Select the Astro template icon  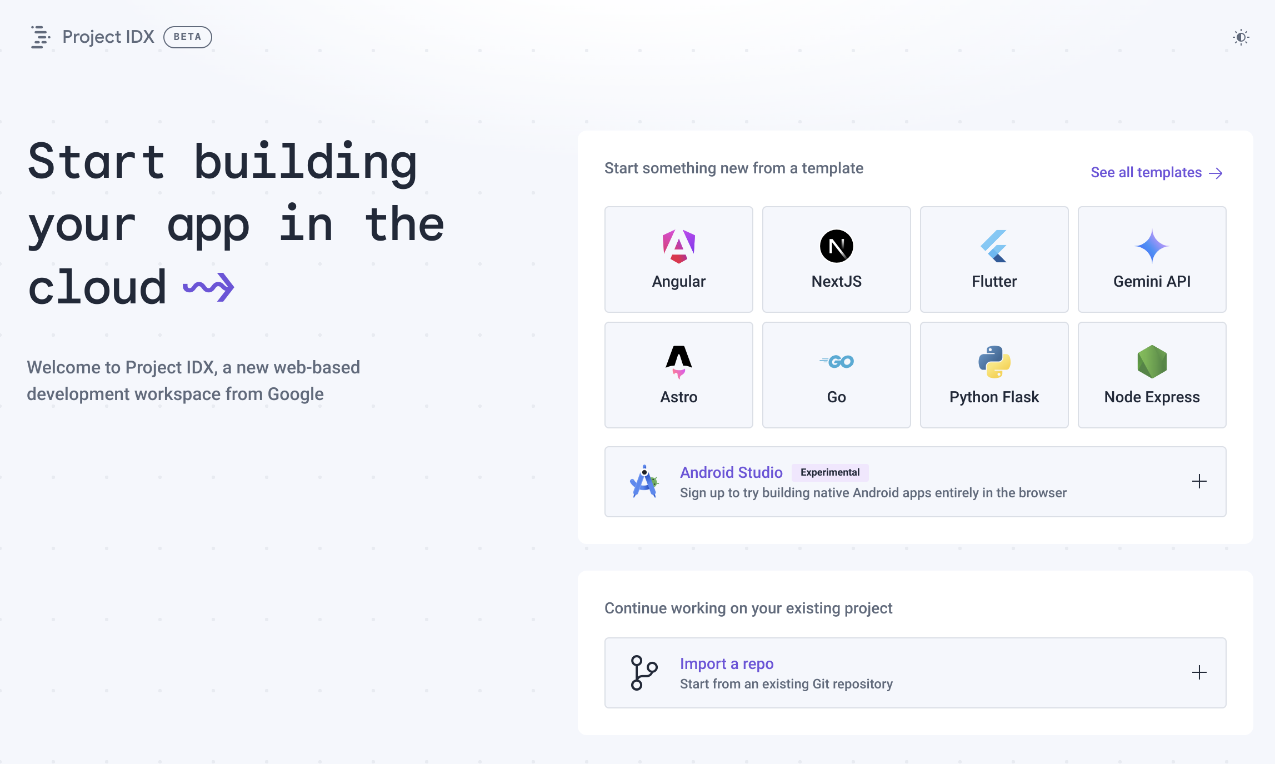click(678, 360)
